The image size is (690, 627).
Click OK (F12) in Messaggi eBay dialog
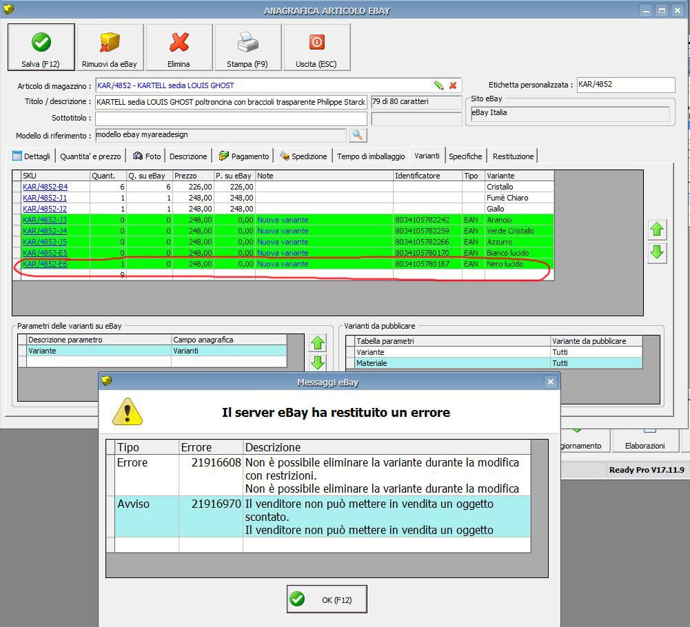pos(327,599)
